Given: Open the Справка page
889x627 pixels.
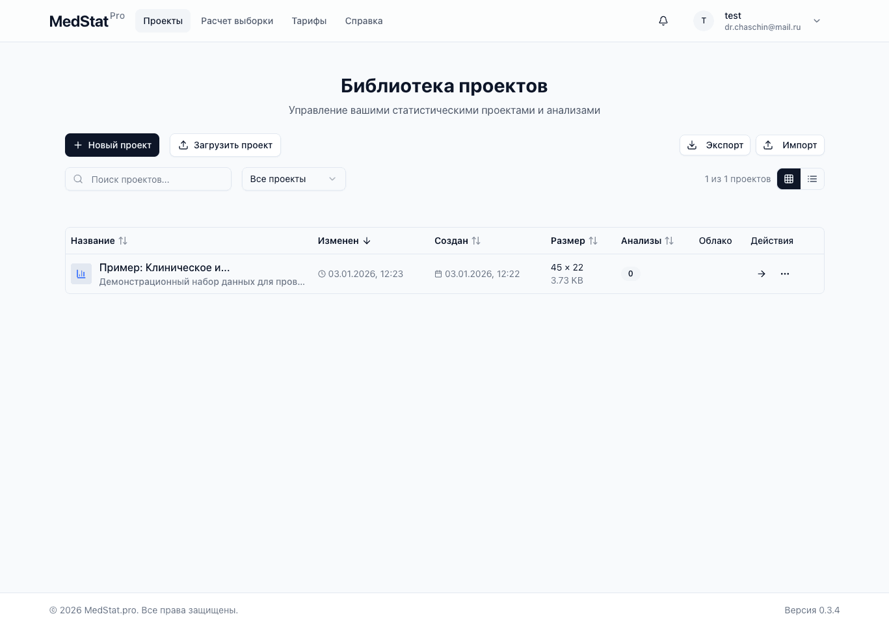Looking at the screenshot, I should [x=364, y=21].
